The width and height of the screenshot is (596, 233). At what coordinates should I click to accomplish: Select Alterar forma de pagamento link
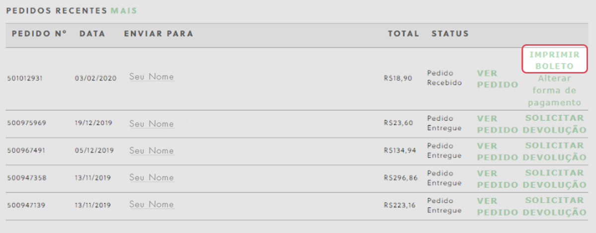(x=554, y=90)
